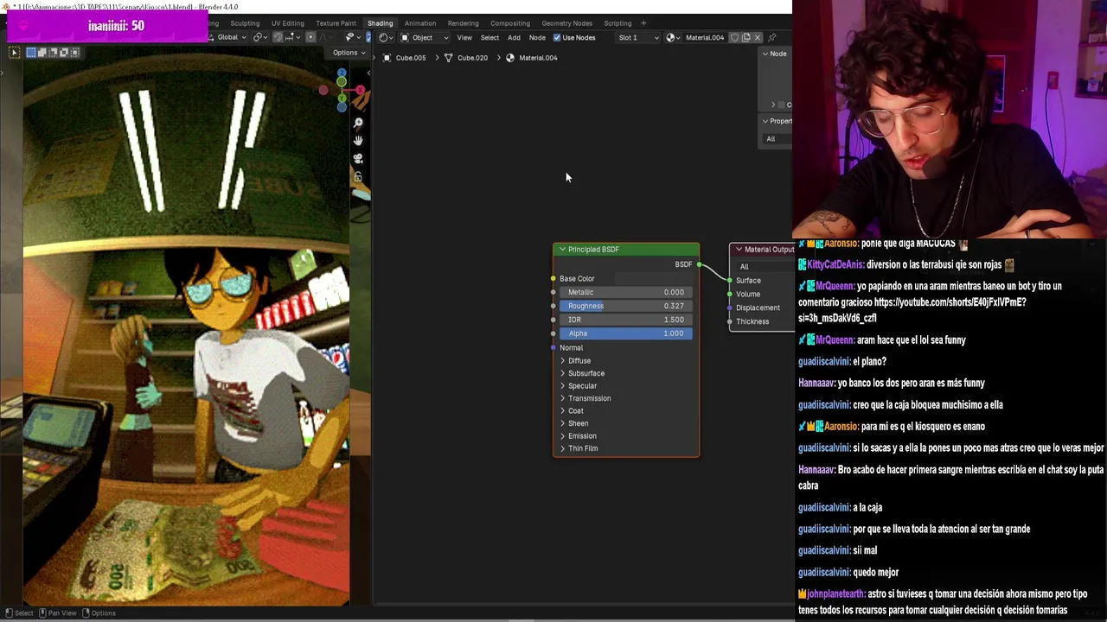Click the viewport zoom magnifier icon
This screenshot has height=622, width=1107.
coord(358,122)
